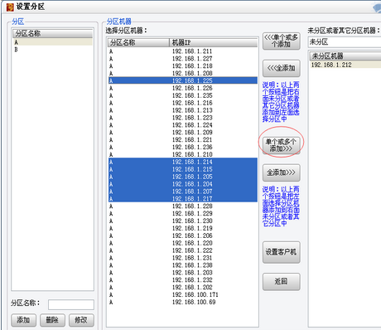
Task: Select highlighted row 192.168.1.204
Action: point(183,184)
